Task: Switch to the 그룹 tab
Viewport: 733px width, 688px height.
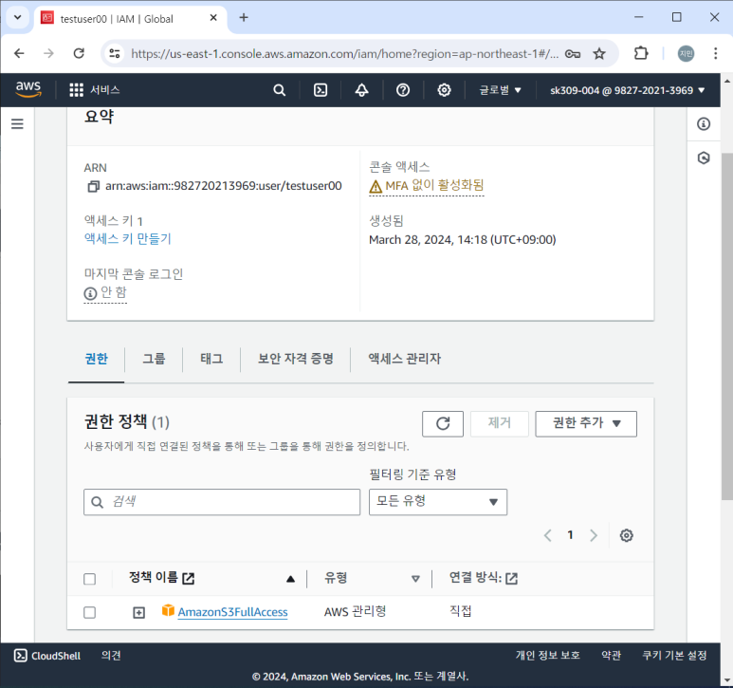Action: [154, 359]
